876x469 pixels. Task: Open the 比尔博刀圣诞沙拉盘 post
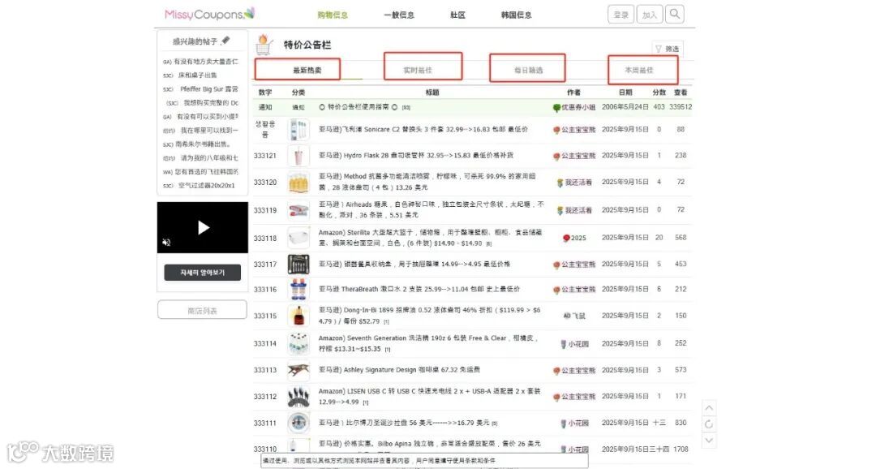(x=404, y=423)
